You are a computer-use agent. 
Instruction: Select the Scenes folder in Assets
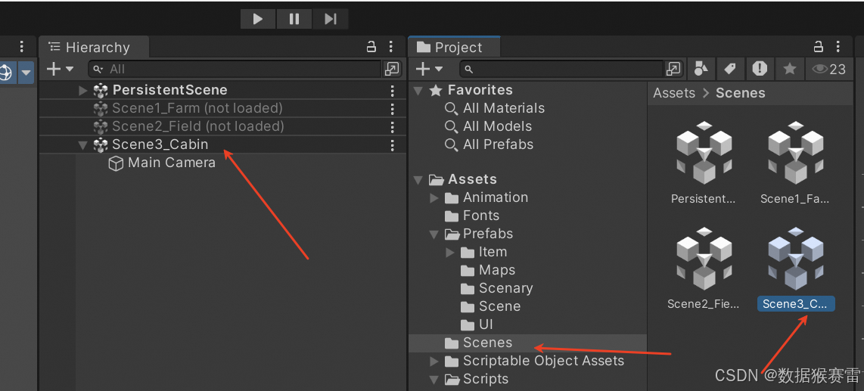488,343
